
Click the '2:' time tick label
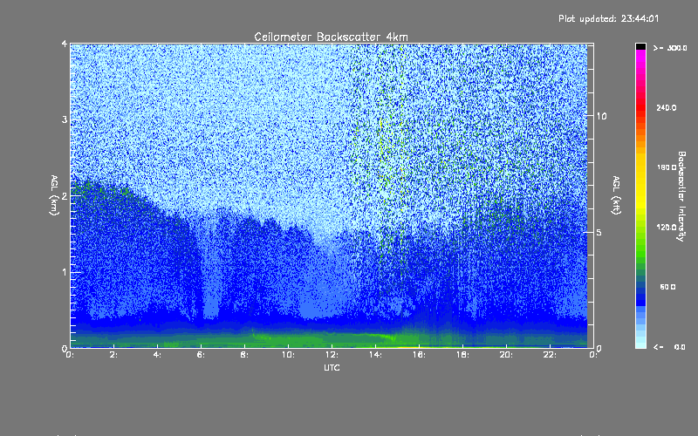[x=113, y=355]
